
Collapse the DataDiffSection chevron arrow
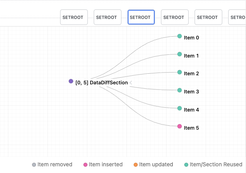pos(131,82)
